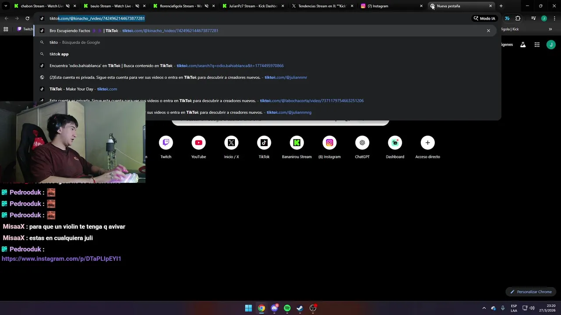Click the ESP LAA language indicator
Screen dimensions: 561x315
(x=514, y=308)
